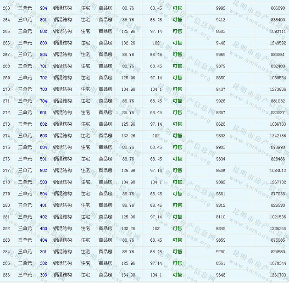Select total price cell 1273806
The width and height of the screenshot is (289, 283).
[277, 89]
